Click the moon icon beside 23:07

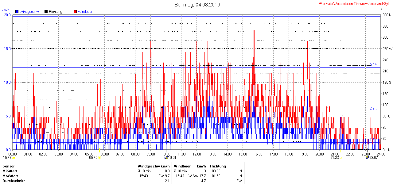368,158
